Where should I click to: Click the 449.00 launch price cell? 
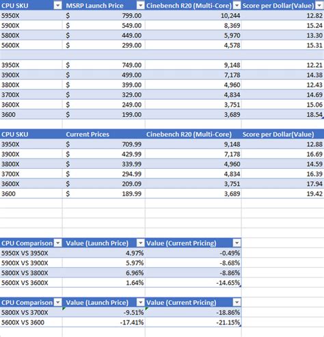click(104, 36)
